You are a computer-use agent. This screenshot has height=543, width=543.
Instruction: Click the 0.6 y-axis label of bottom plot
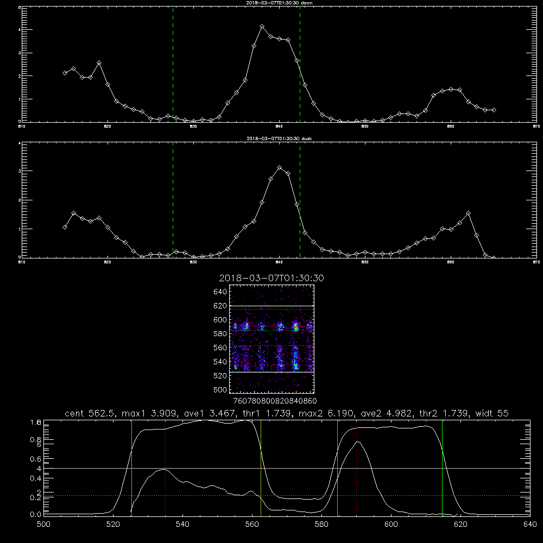coord(36,459)
